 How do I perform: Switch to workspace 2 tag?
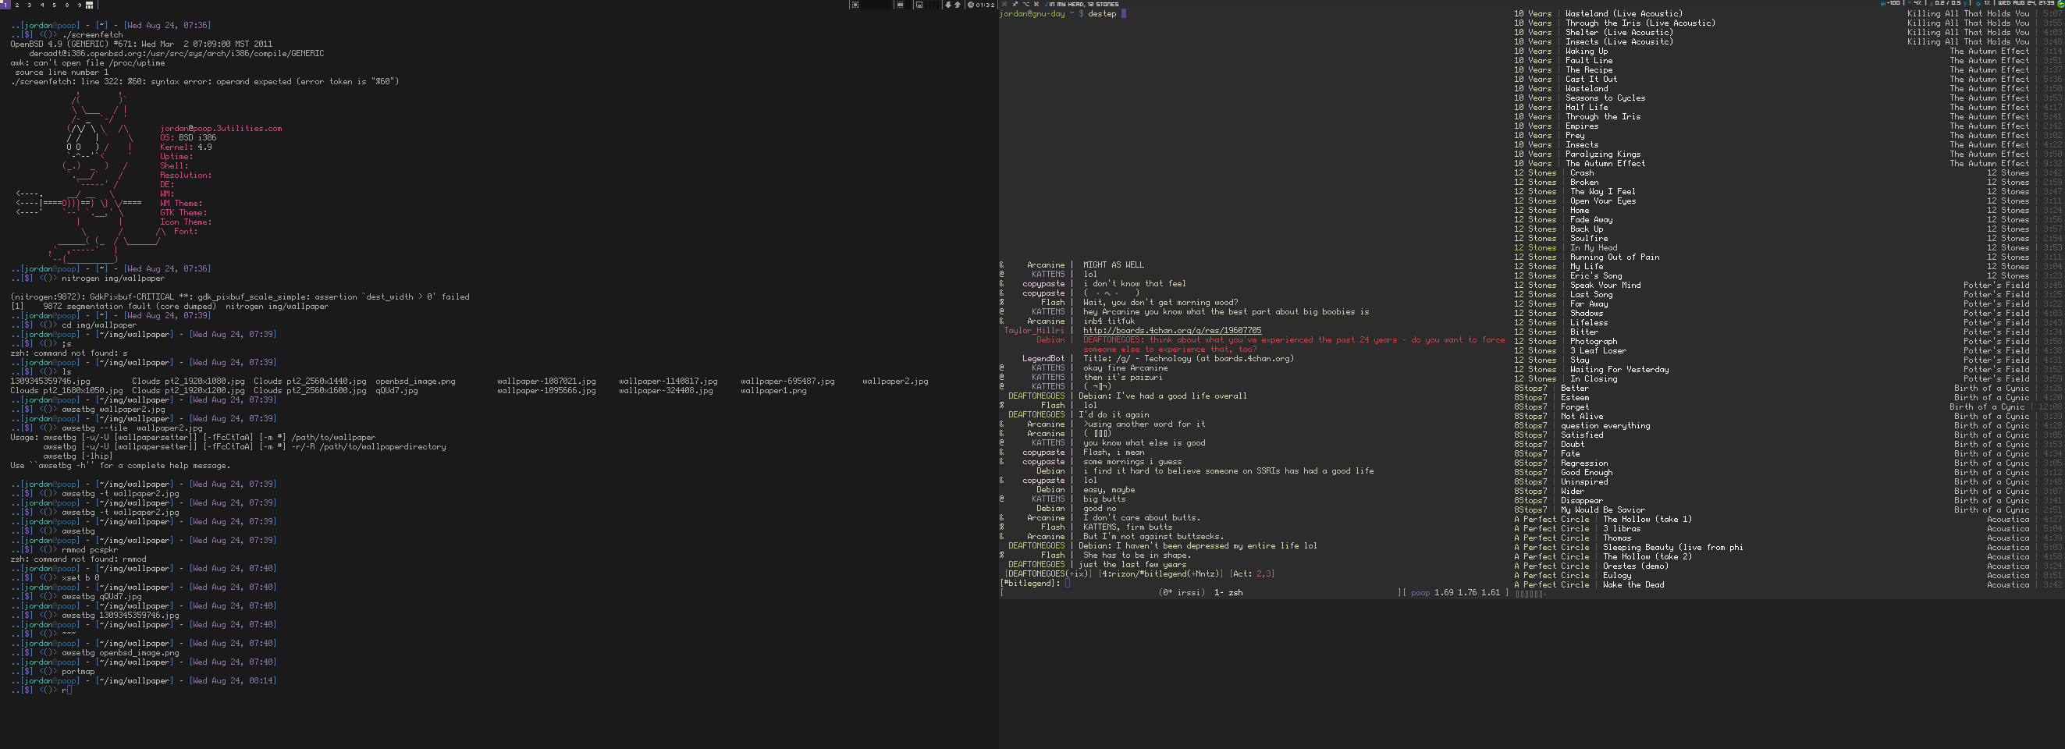(18, 4)
